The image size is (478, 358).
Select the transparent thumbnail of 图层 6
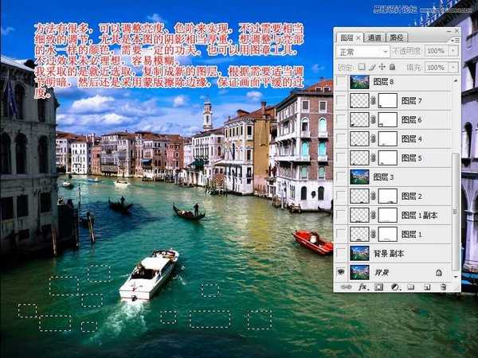[360, 120]
